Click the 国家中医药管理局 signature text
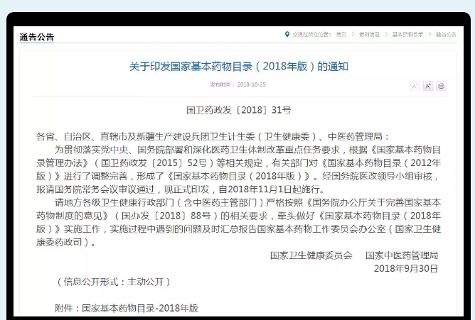475x320 pixels. 402,255
